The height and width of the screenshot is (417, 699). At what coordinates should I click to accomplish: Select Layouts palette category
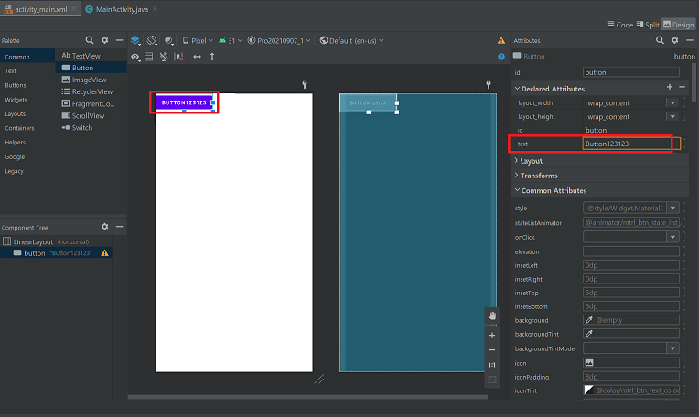[16, 114]
